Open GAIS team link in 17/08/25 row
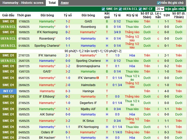Viewport: 187px width, 140px height. 88,21
